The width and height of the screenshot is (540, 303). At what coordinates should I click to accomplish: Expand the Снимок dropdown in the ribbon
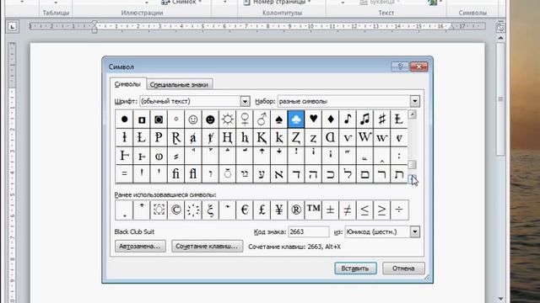(x=200, y=2)
